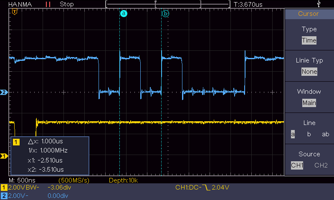Select cursor line ab option
This screenshot has width=334, height=200.
point(326,134)
